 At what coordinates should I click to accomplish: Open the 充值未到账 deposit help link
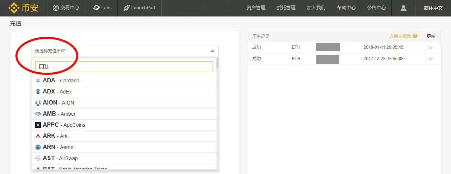[x=400, y=36]
